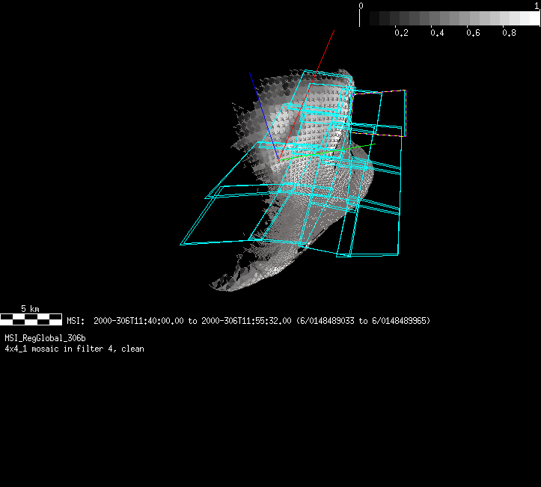This screenshot has height=487, width=541.
Task: Click the clock count '6/0148489033'
Action: point(327,321)
